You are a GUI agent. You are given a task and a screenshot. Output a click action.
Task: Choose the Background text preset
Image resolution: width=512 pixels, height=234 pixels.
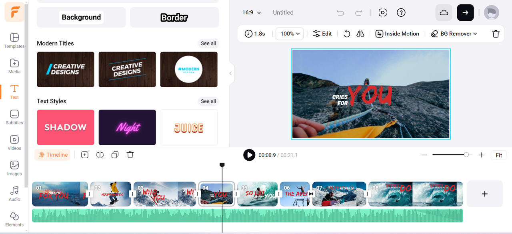[x=81, y=17]
